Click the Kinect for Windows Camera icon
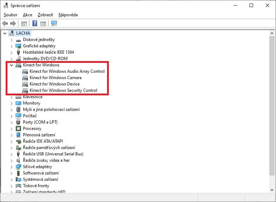Image resolution: width=276 pixels, height=202 pixels. (25, 78)
